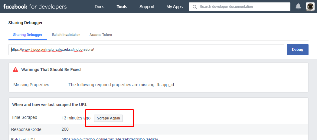317x140 pixels.
Task: Click the 13 minutes ago timestamp
Action: tap(76, 118)
